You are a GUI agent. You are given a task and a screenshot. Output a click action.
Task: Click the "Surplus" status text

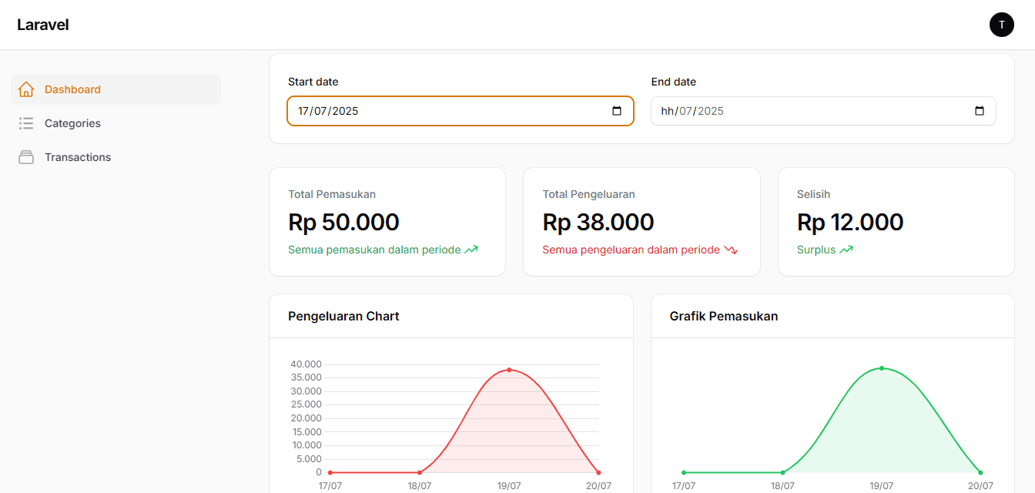pyautogui.click(x=816, y=250)
